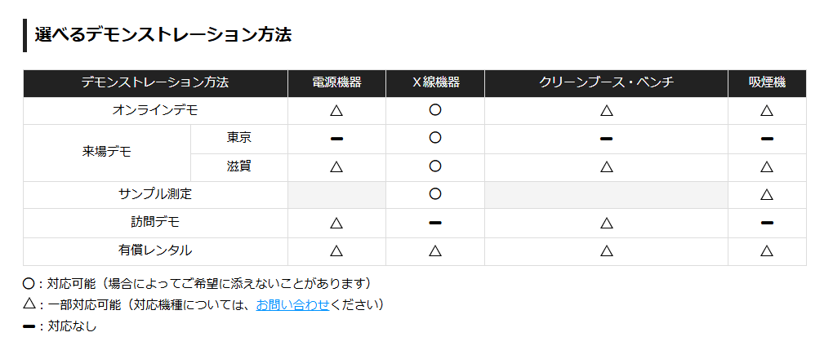Click dash symbol for 電源機器 東京 row
Image resolution: width=833 pixels, height=359 pixels.
(x=336, y=139)
